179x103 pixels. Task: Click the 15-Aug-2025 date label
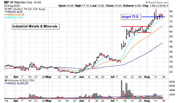pos(12,6)
